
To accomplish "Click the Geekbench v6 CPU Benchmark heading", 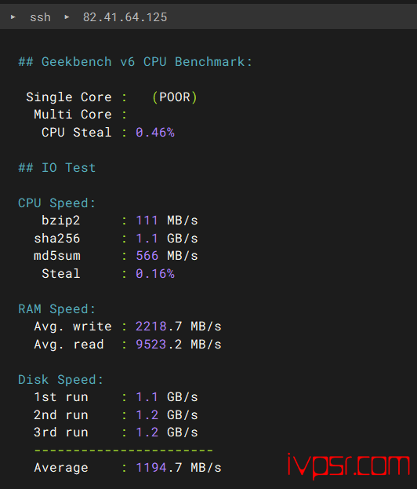I will click(135, 62).
